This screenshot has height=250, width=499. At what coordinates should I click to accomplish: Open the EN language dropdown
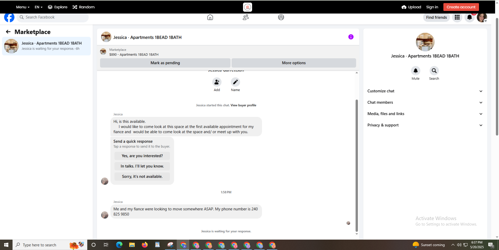[x=38, y=7]
